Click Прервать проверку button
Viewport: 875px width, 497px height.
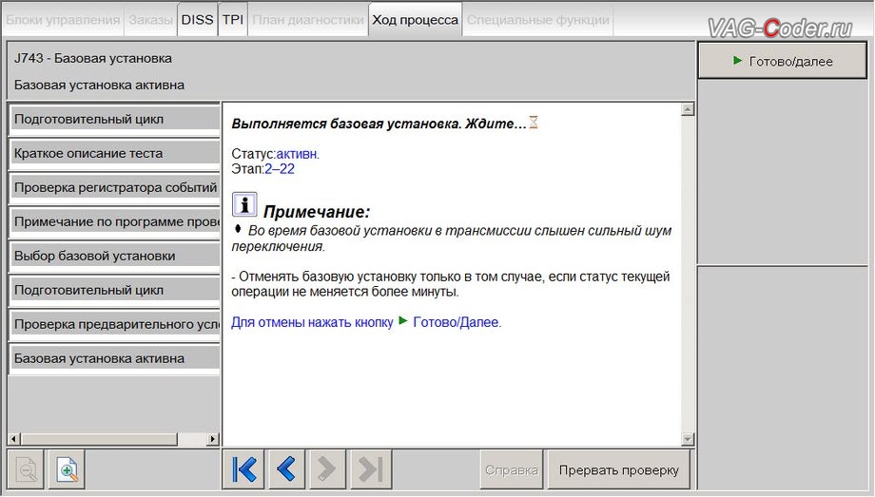pos(619,470)
